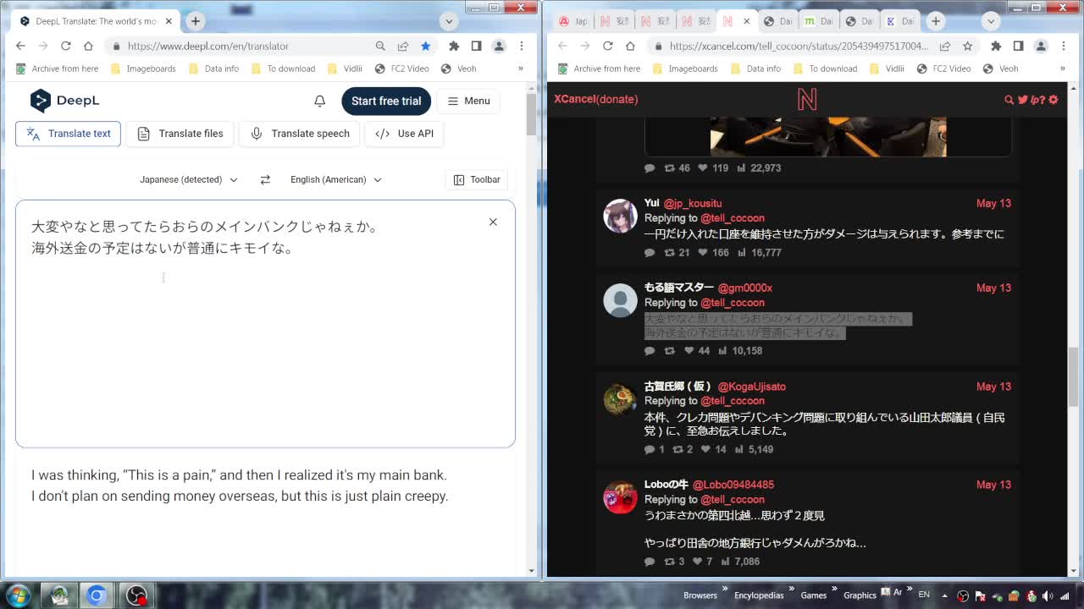Click Start free trial button
The height and width of the screenshot is (609, 1084).
click(386, 101)
